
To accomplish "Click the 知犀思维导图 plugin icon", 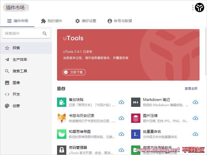I will point(62,134).
